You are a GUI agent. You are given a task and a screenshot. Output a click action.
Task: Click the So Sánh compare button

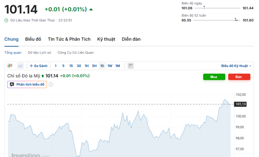pyautogui.click(x=39, y=66)
